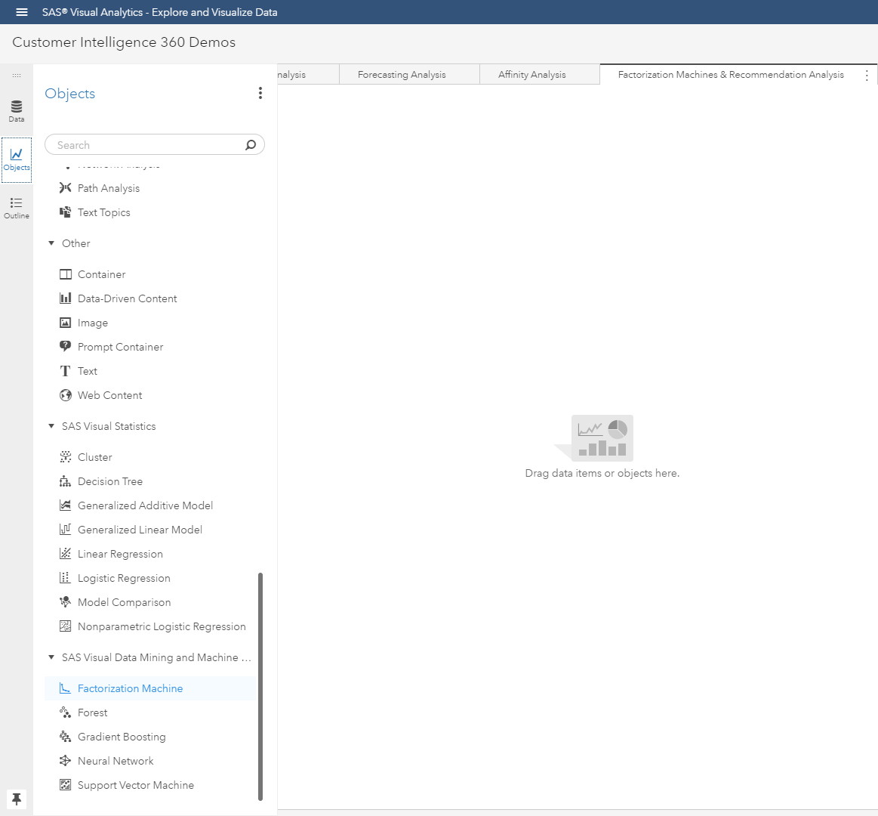Click the pin icon at bottom left
Image resolution: width=878 pixels, height=816 pixels.
click(17, 799)
